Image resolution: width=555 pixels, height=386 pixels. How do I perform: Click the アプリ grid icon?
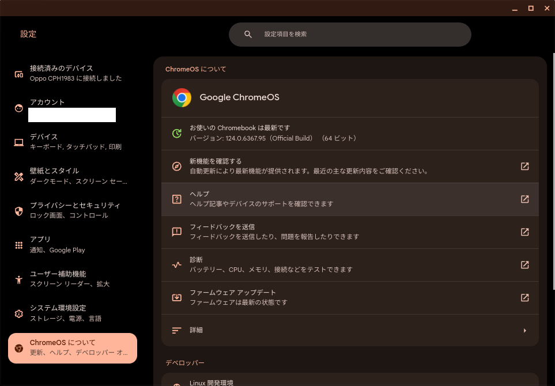[19, 245]
